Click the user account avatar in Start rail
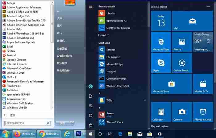 (90, 86)
